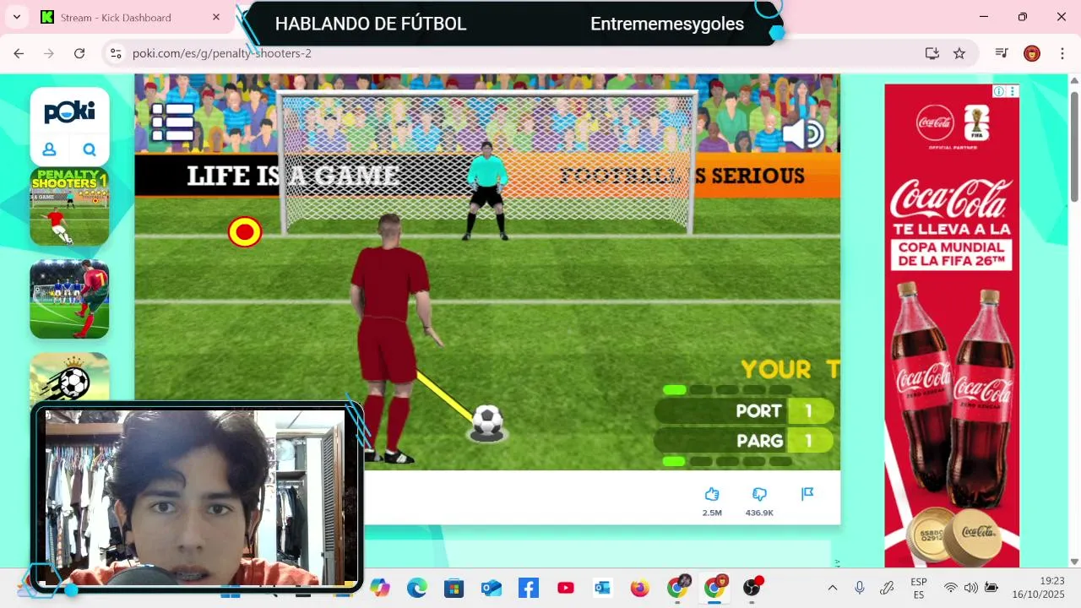Open Penalty Shooters 1 game thumbnail

click(x=69, y=207)
